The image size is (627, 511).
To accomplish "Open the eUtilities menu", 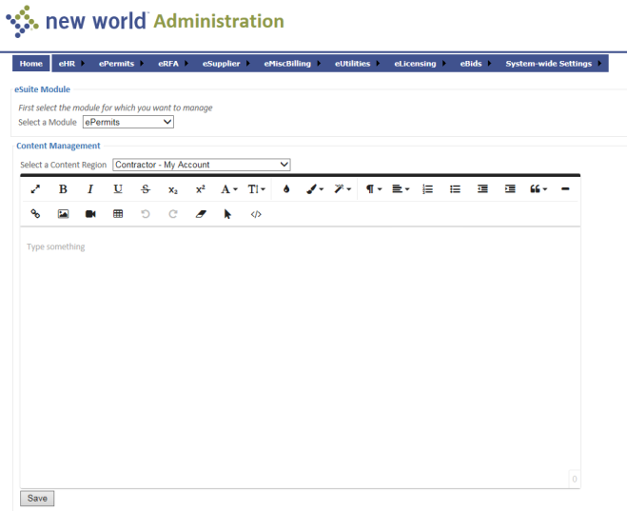I will 357,64.
